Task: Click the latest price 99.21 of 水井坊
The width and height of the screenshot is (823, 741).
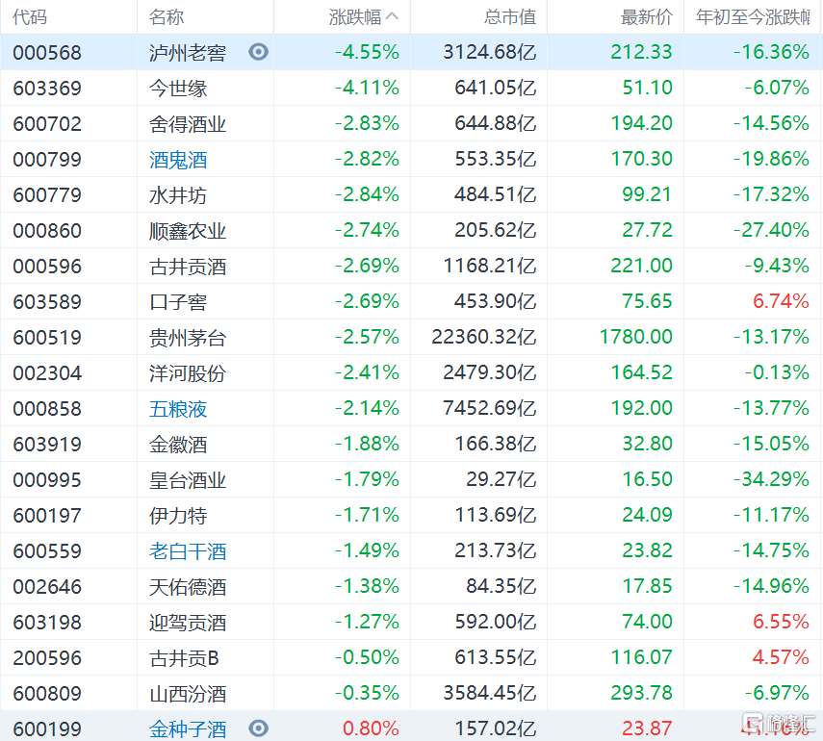Action: point(647,194)
